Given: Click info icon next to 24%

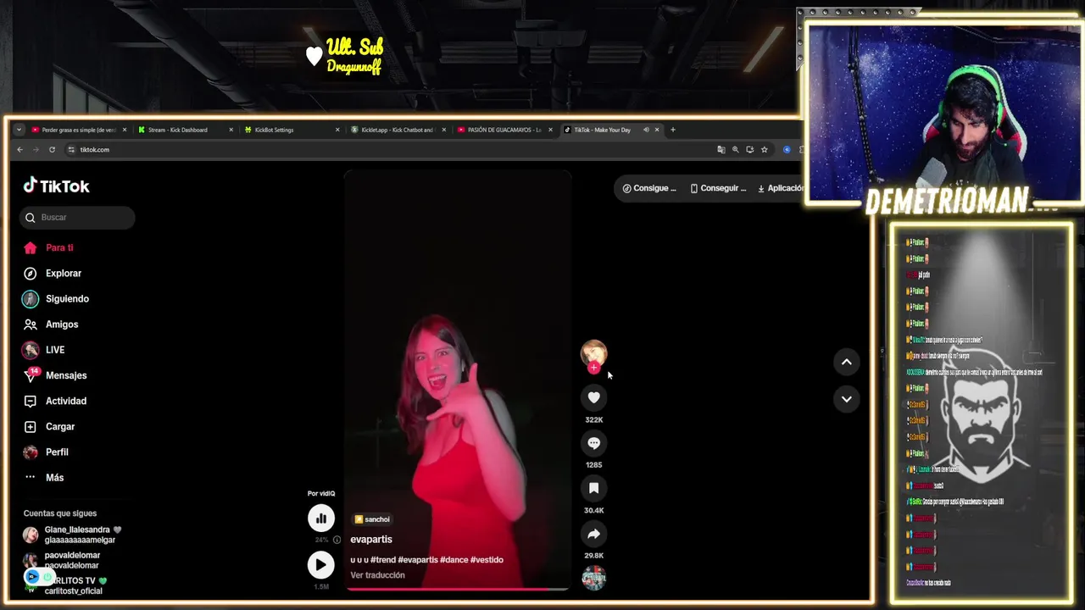Looking at the screenshot, I should [337, 540].
